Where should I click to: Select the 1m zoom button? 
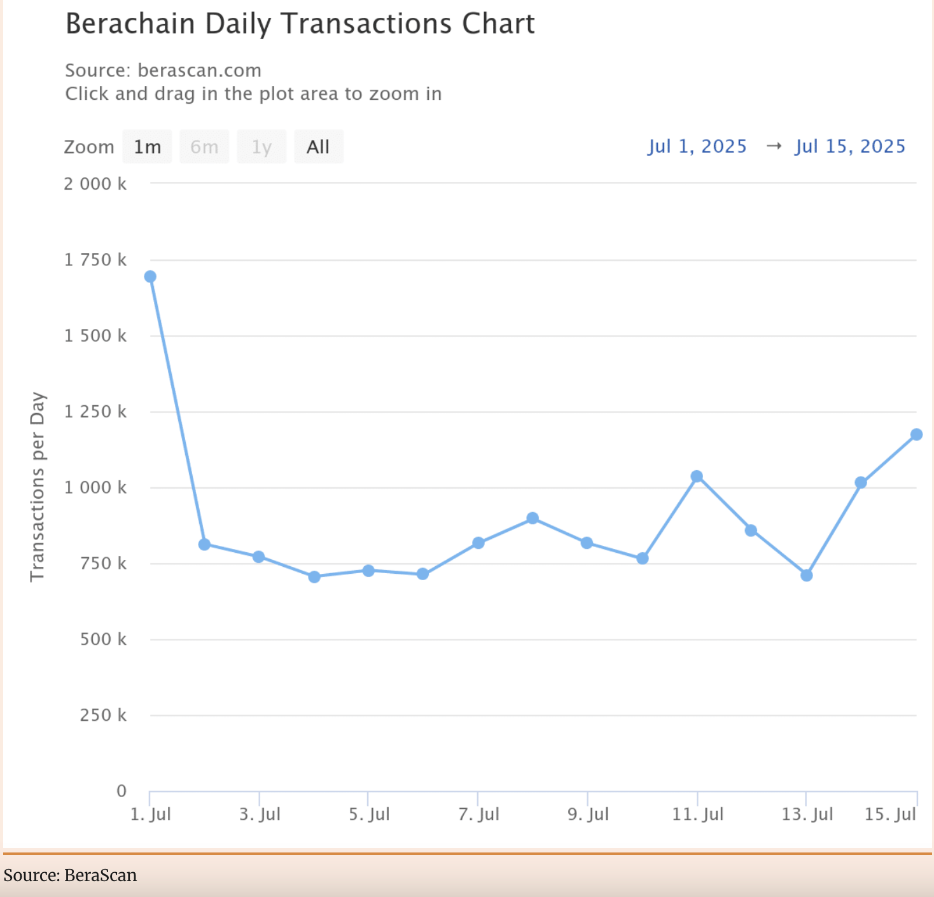coord(147,147)
